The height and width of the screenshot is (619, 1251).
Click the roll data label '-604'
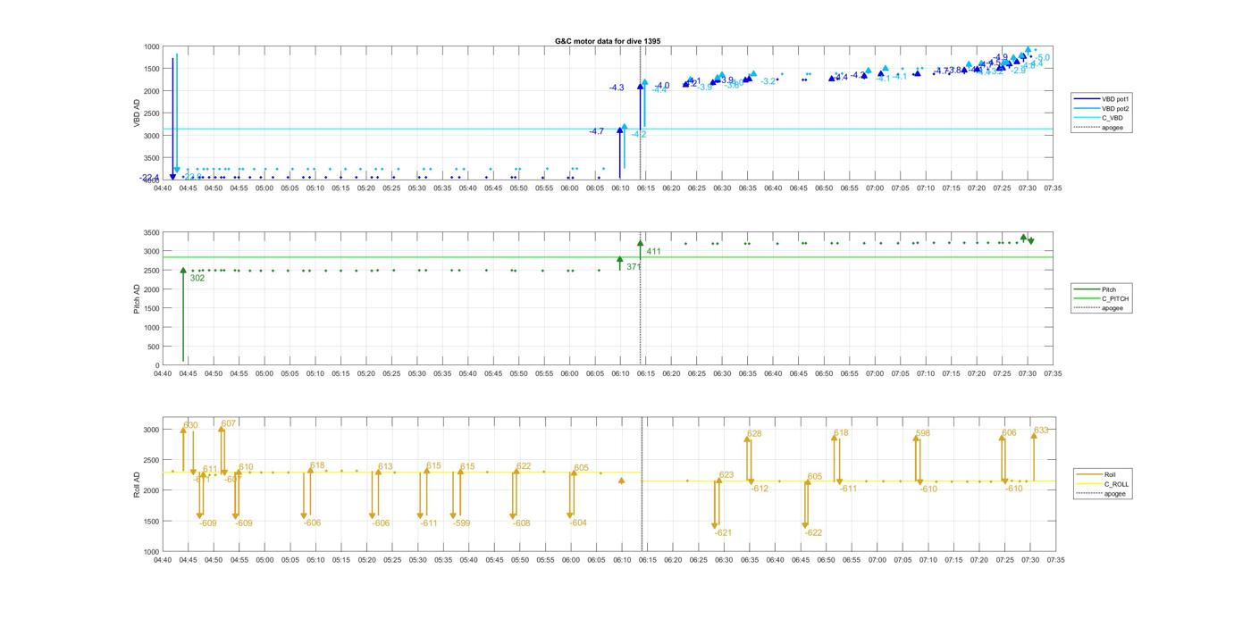578,523
